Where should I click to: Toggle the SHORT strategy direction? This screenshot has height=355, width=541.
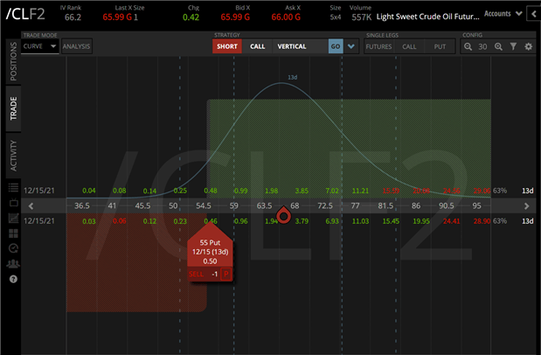tap(227, 46)
